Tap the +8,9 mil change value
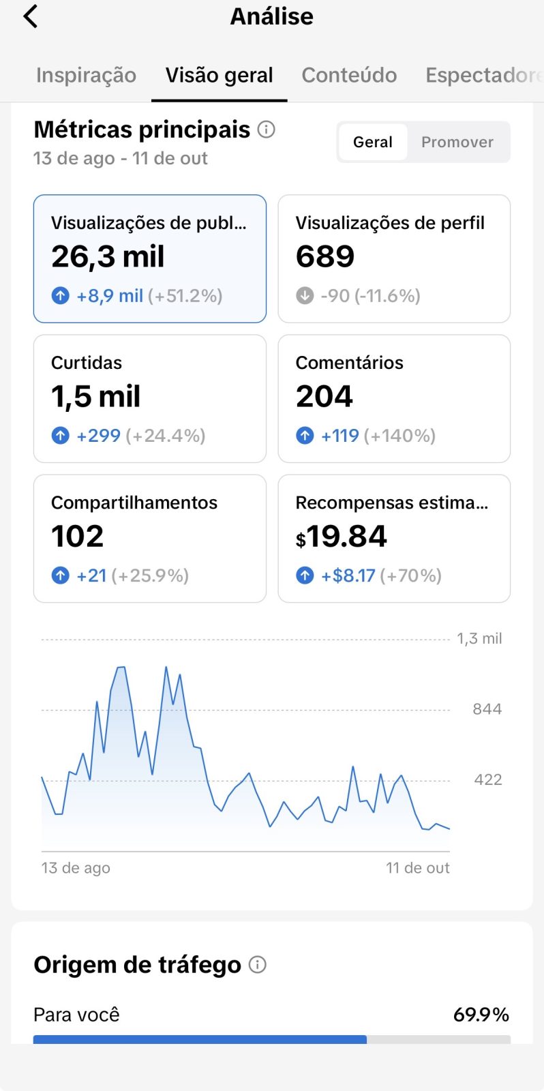This screenshot has height=1091, width=544. click(110, 296)
